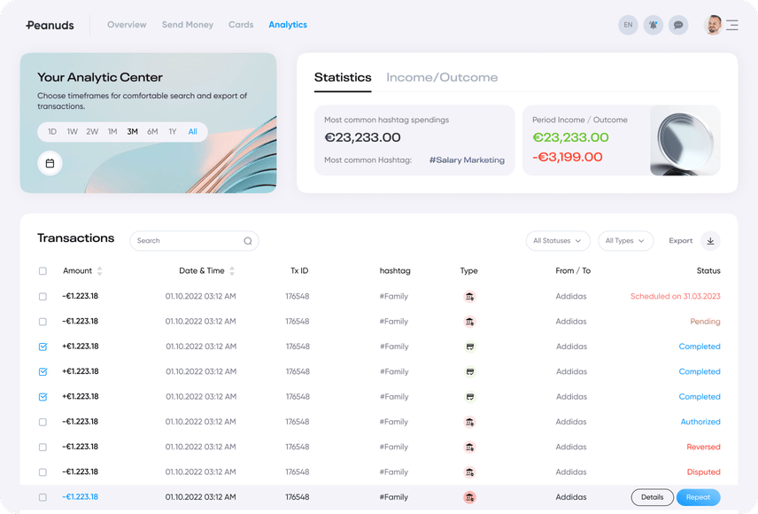
Task: Click the card payment icon in a Completed row
Action: [x=469, y=347]
